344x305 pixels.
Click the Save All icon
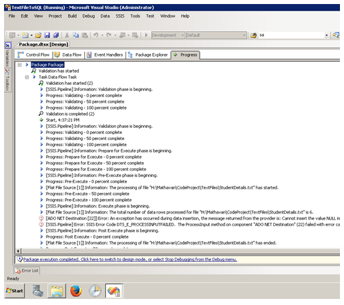pos(56,35)
